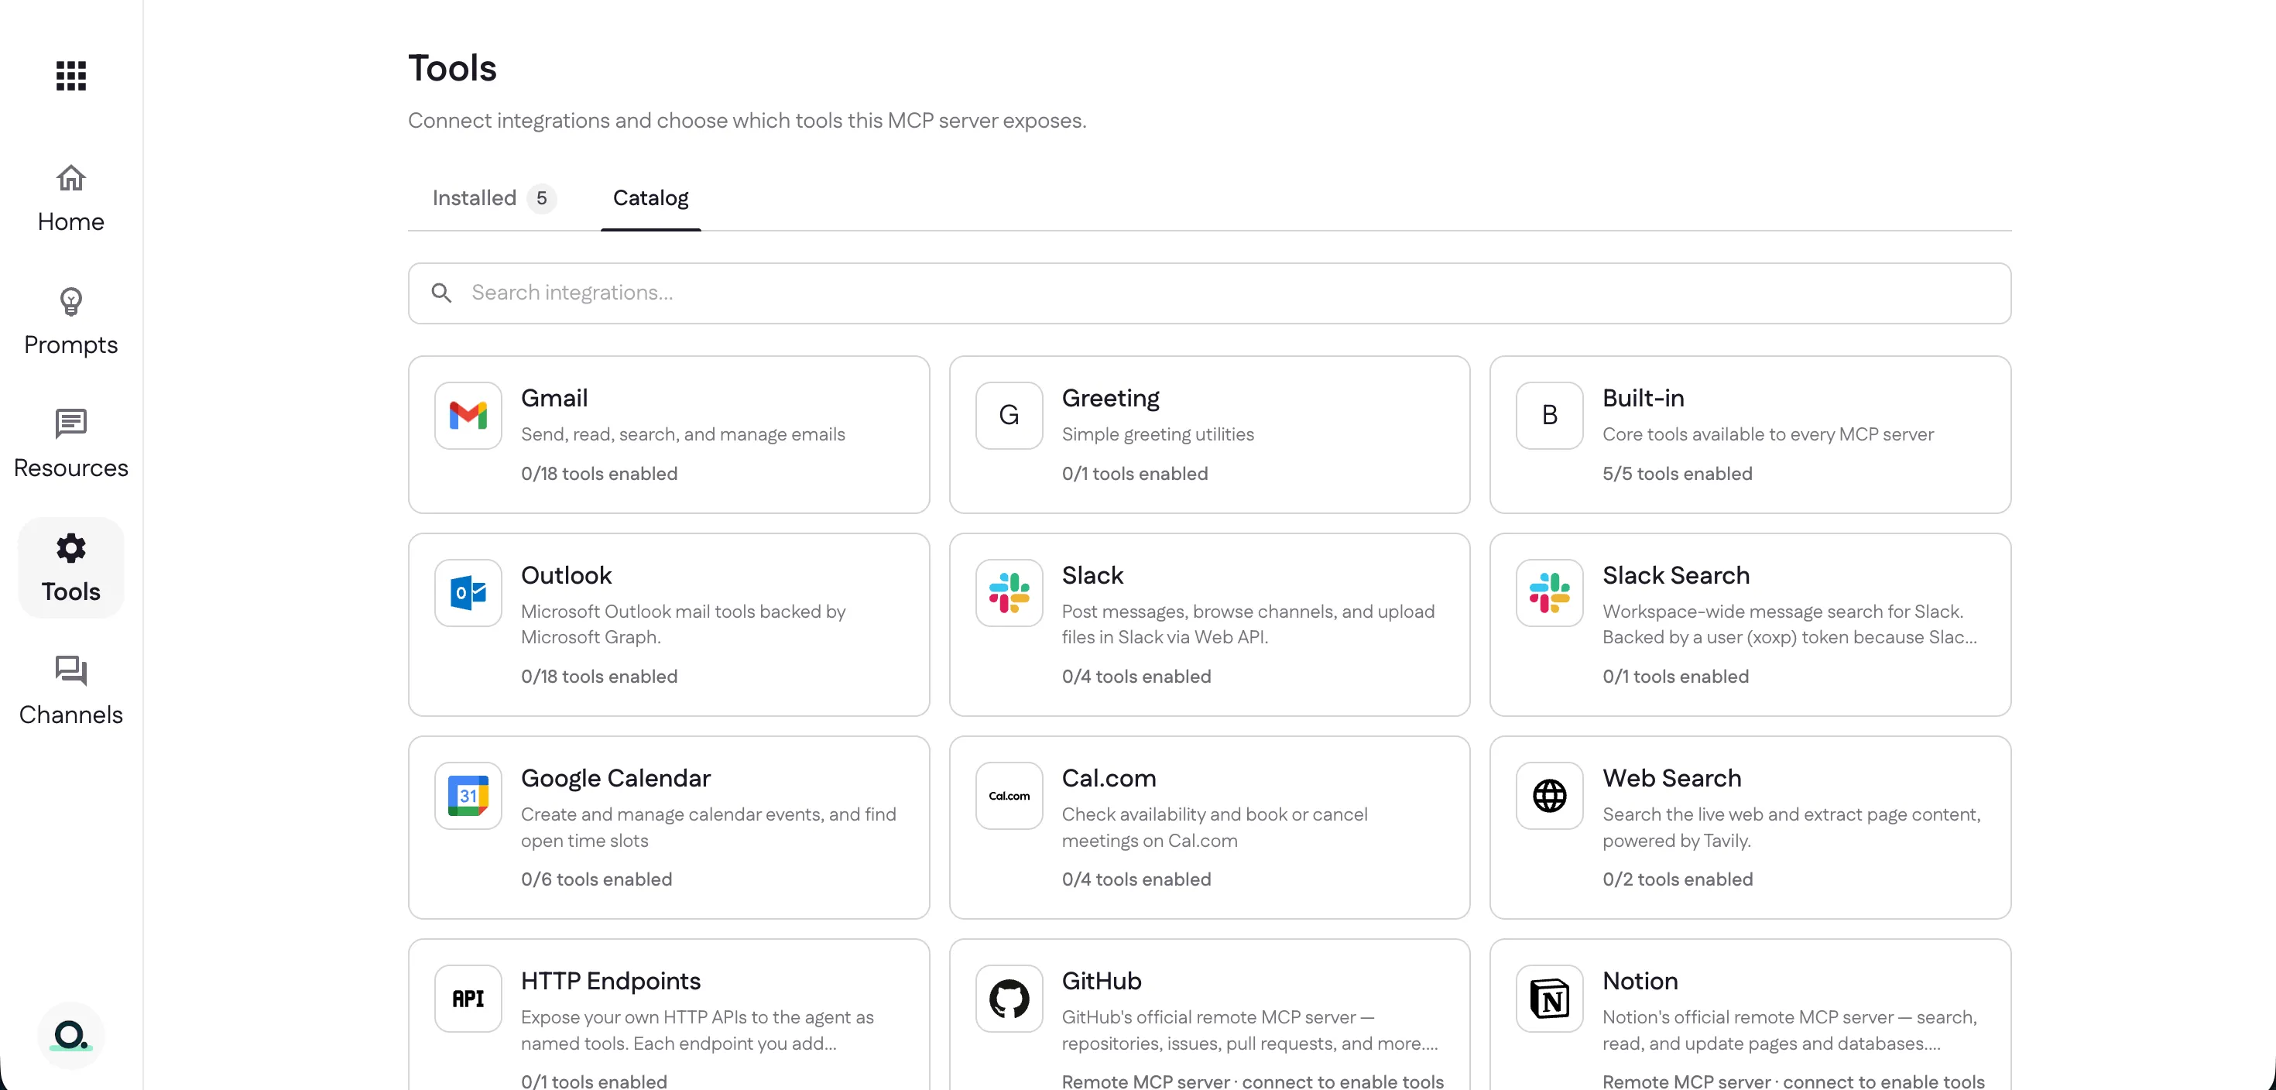Open Prompts lightbulb icon
This screenshot has height=1090, width=2276.
click(70, 302)
